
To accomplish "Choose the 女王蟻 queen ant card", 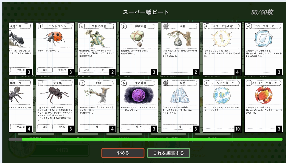I will tap(55, 106).
